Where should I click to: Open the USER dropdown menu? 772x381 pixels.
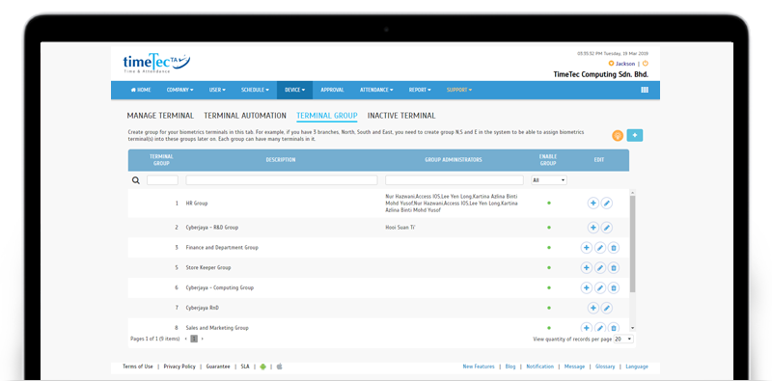[x=217, y=90]
